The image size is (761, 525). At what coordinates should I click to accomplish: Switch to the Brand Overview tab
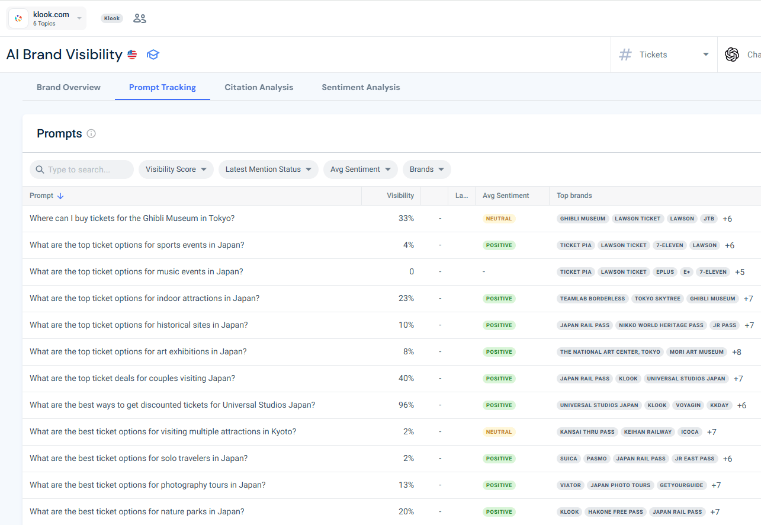(69, 87)
